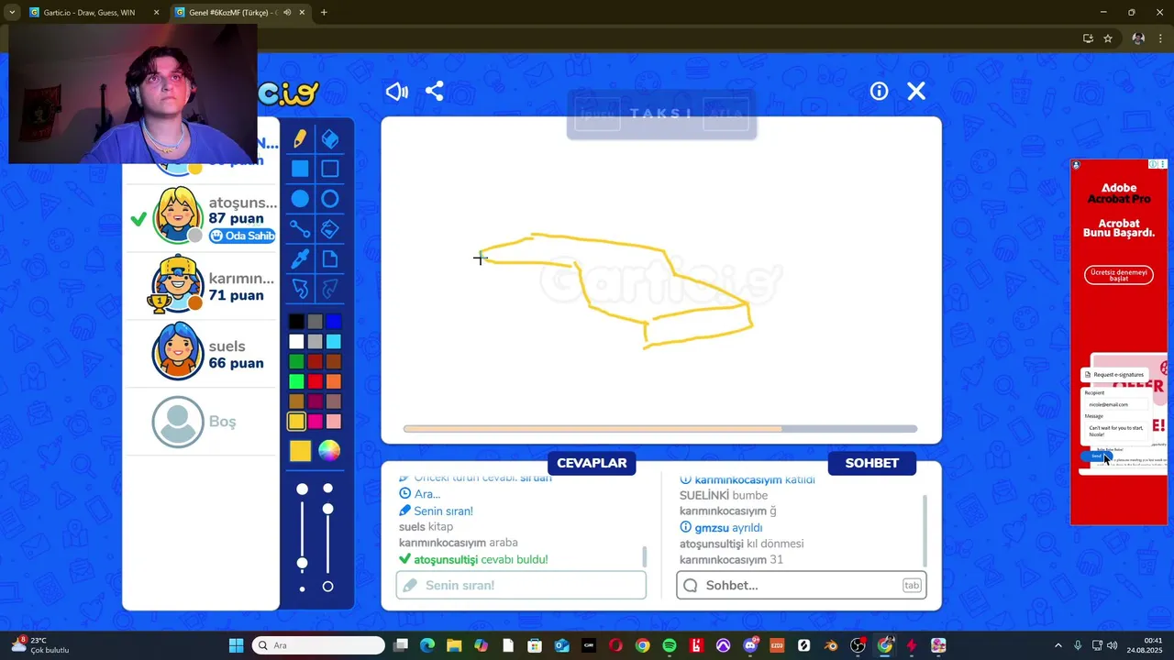The image size is (1174, 660).
Task: Pick the outlined circle tool
Action: (x=330, y=199)
